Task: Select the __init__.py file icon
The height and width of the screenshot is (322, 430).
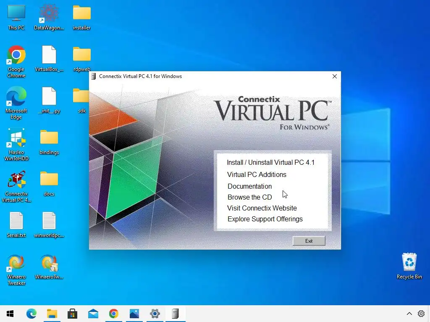Action: coord(49,101)
